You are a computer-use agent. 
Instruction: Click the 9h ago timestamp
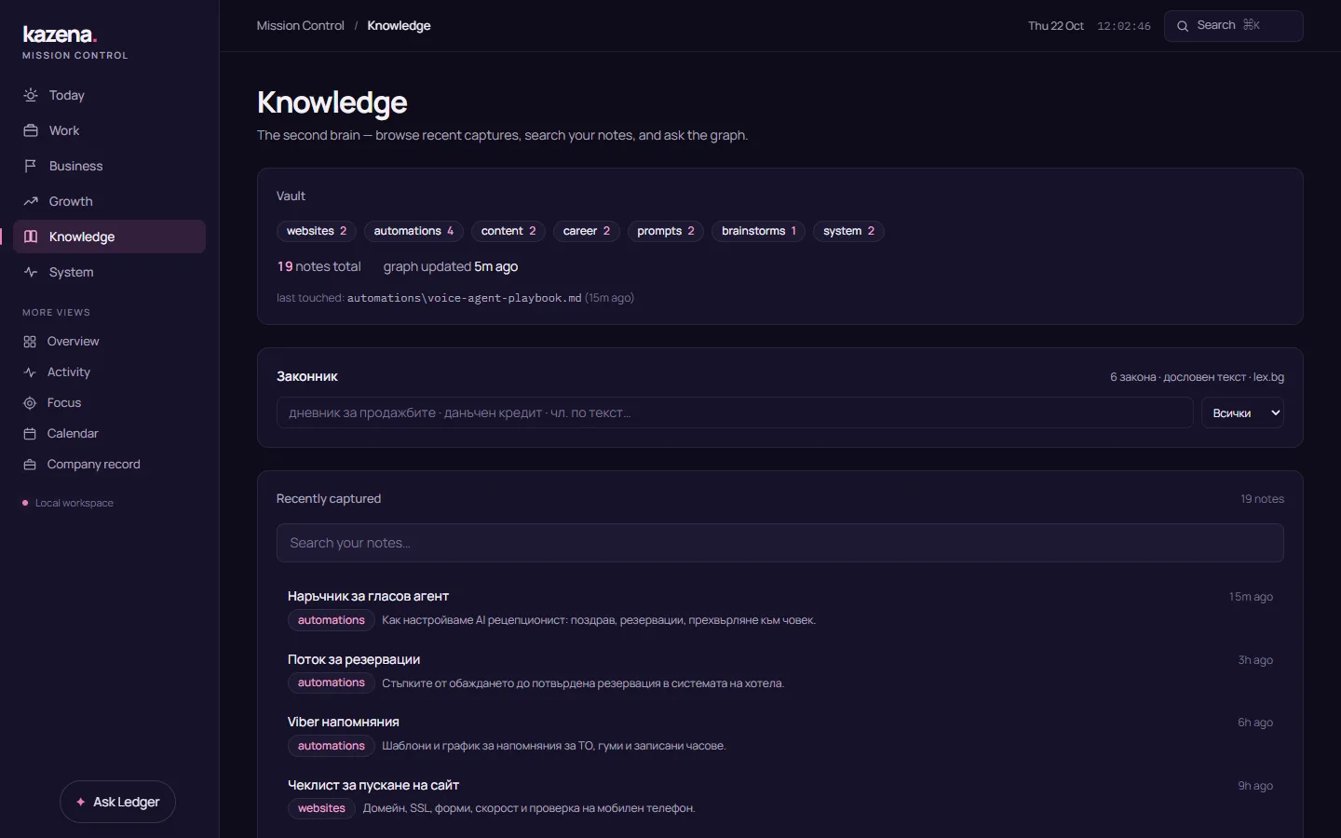(x=1255, y=786)
